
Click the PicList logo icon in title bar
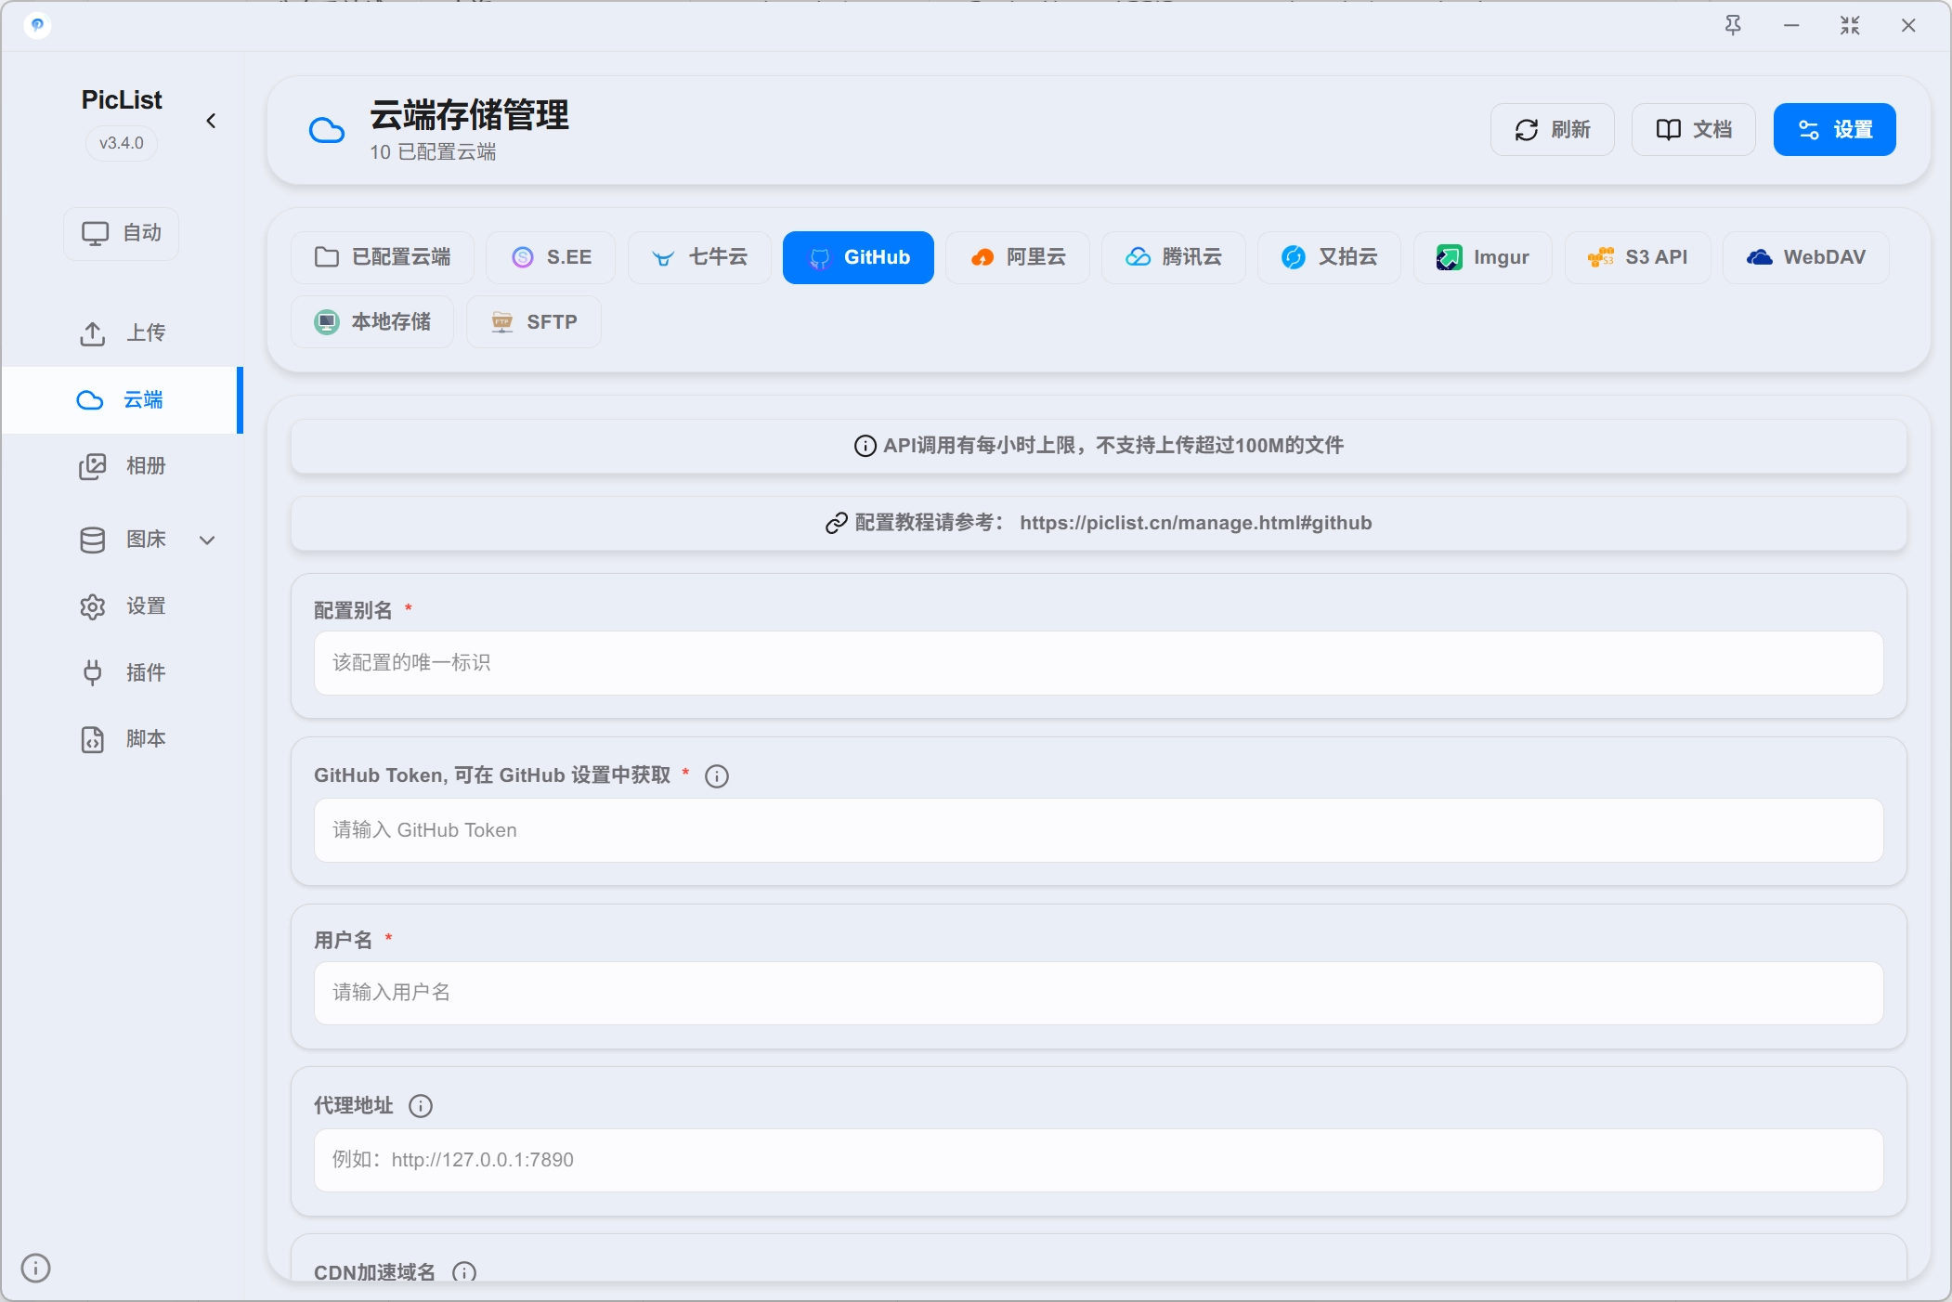pos(37,25)
